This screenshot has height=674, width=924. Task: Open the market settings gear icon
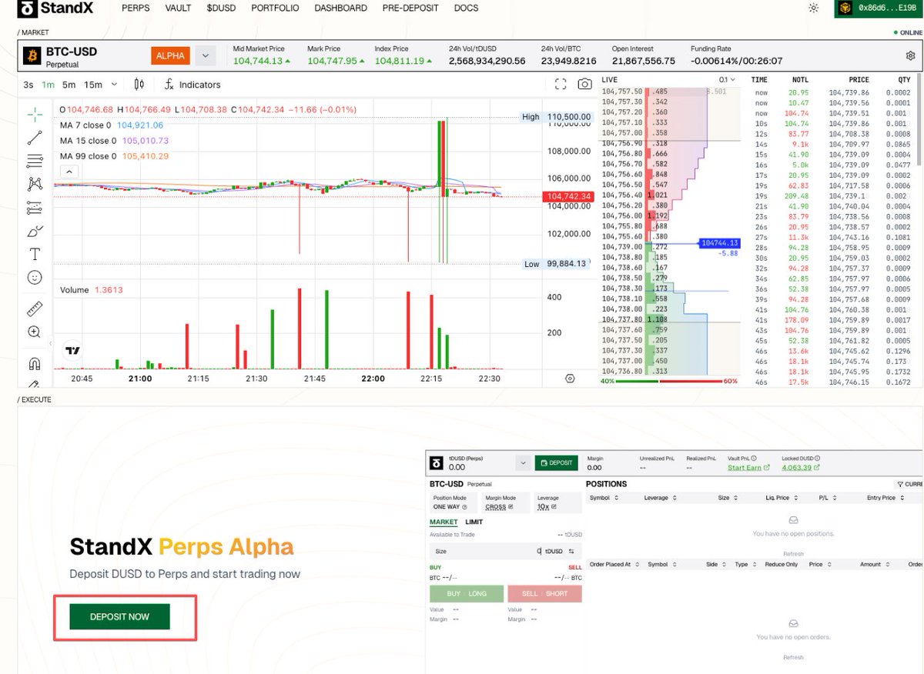point(910,56)
